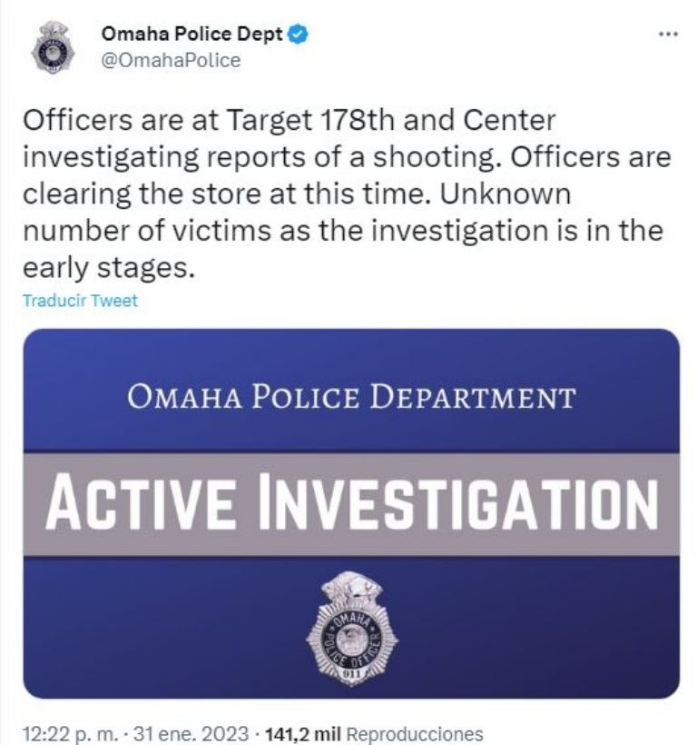Click the 141,2 mil view count number
The width and height of the screenshot is (697, 745).
[303, 732]
